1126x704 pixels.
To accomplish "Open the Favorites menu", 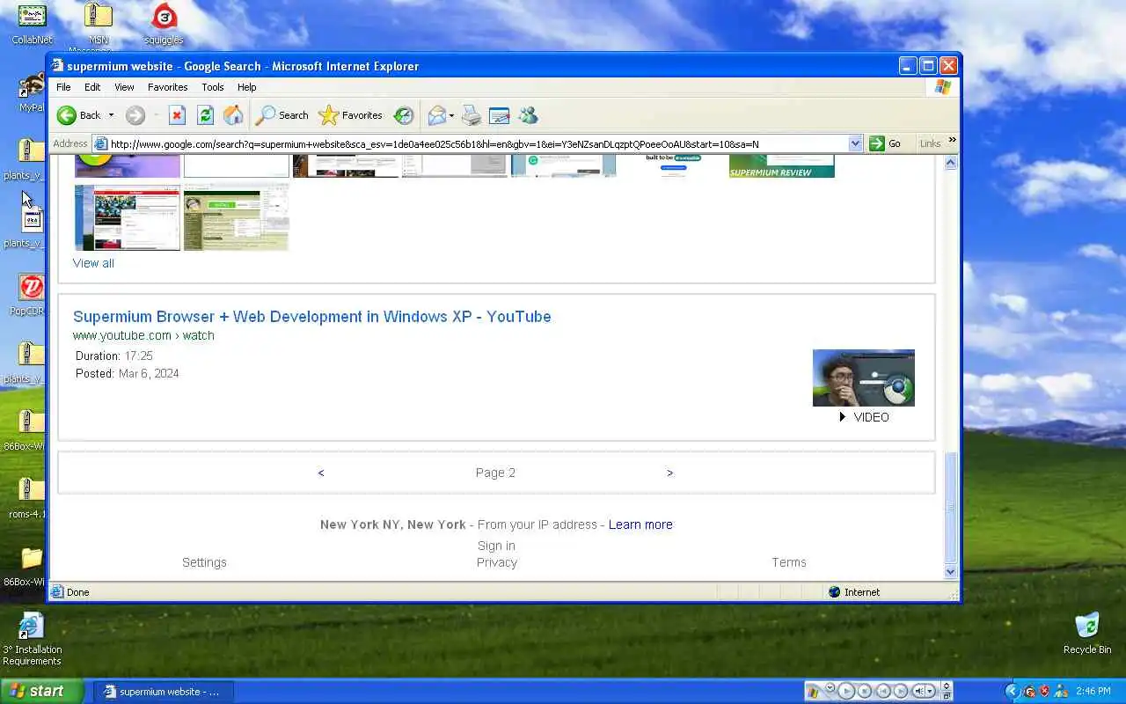I will click(x=167, y=87).
